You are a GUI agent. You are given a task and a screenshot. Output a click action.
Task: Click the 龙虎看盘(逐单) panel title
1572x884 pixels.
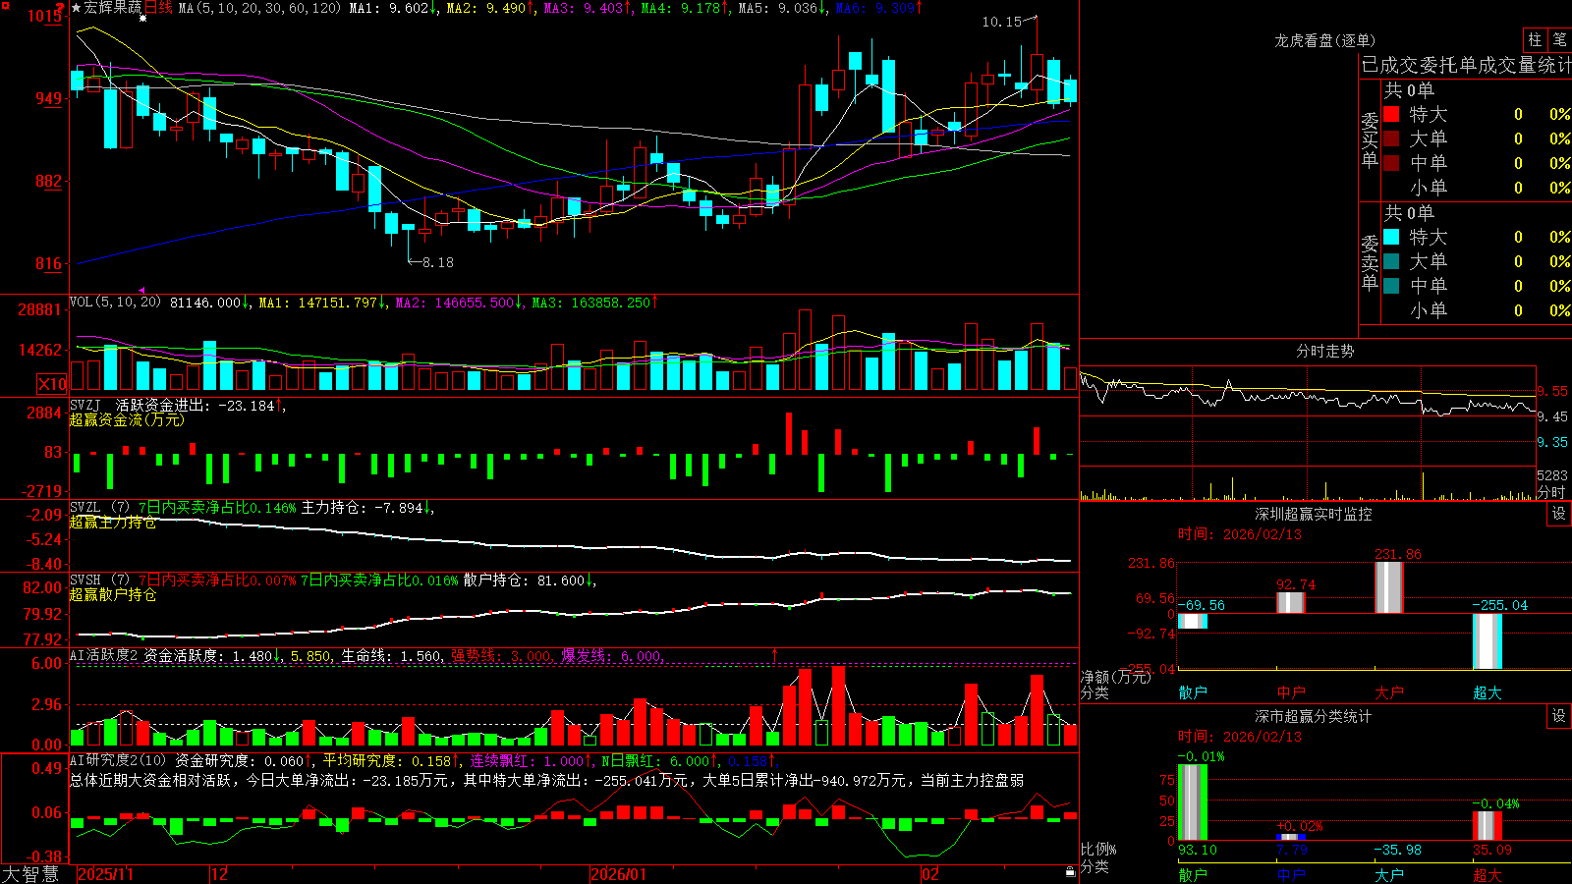tap(1324, 40)
